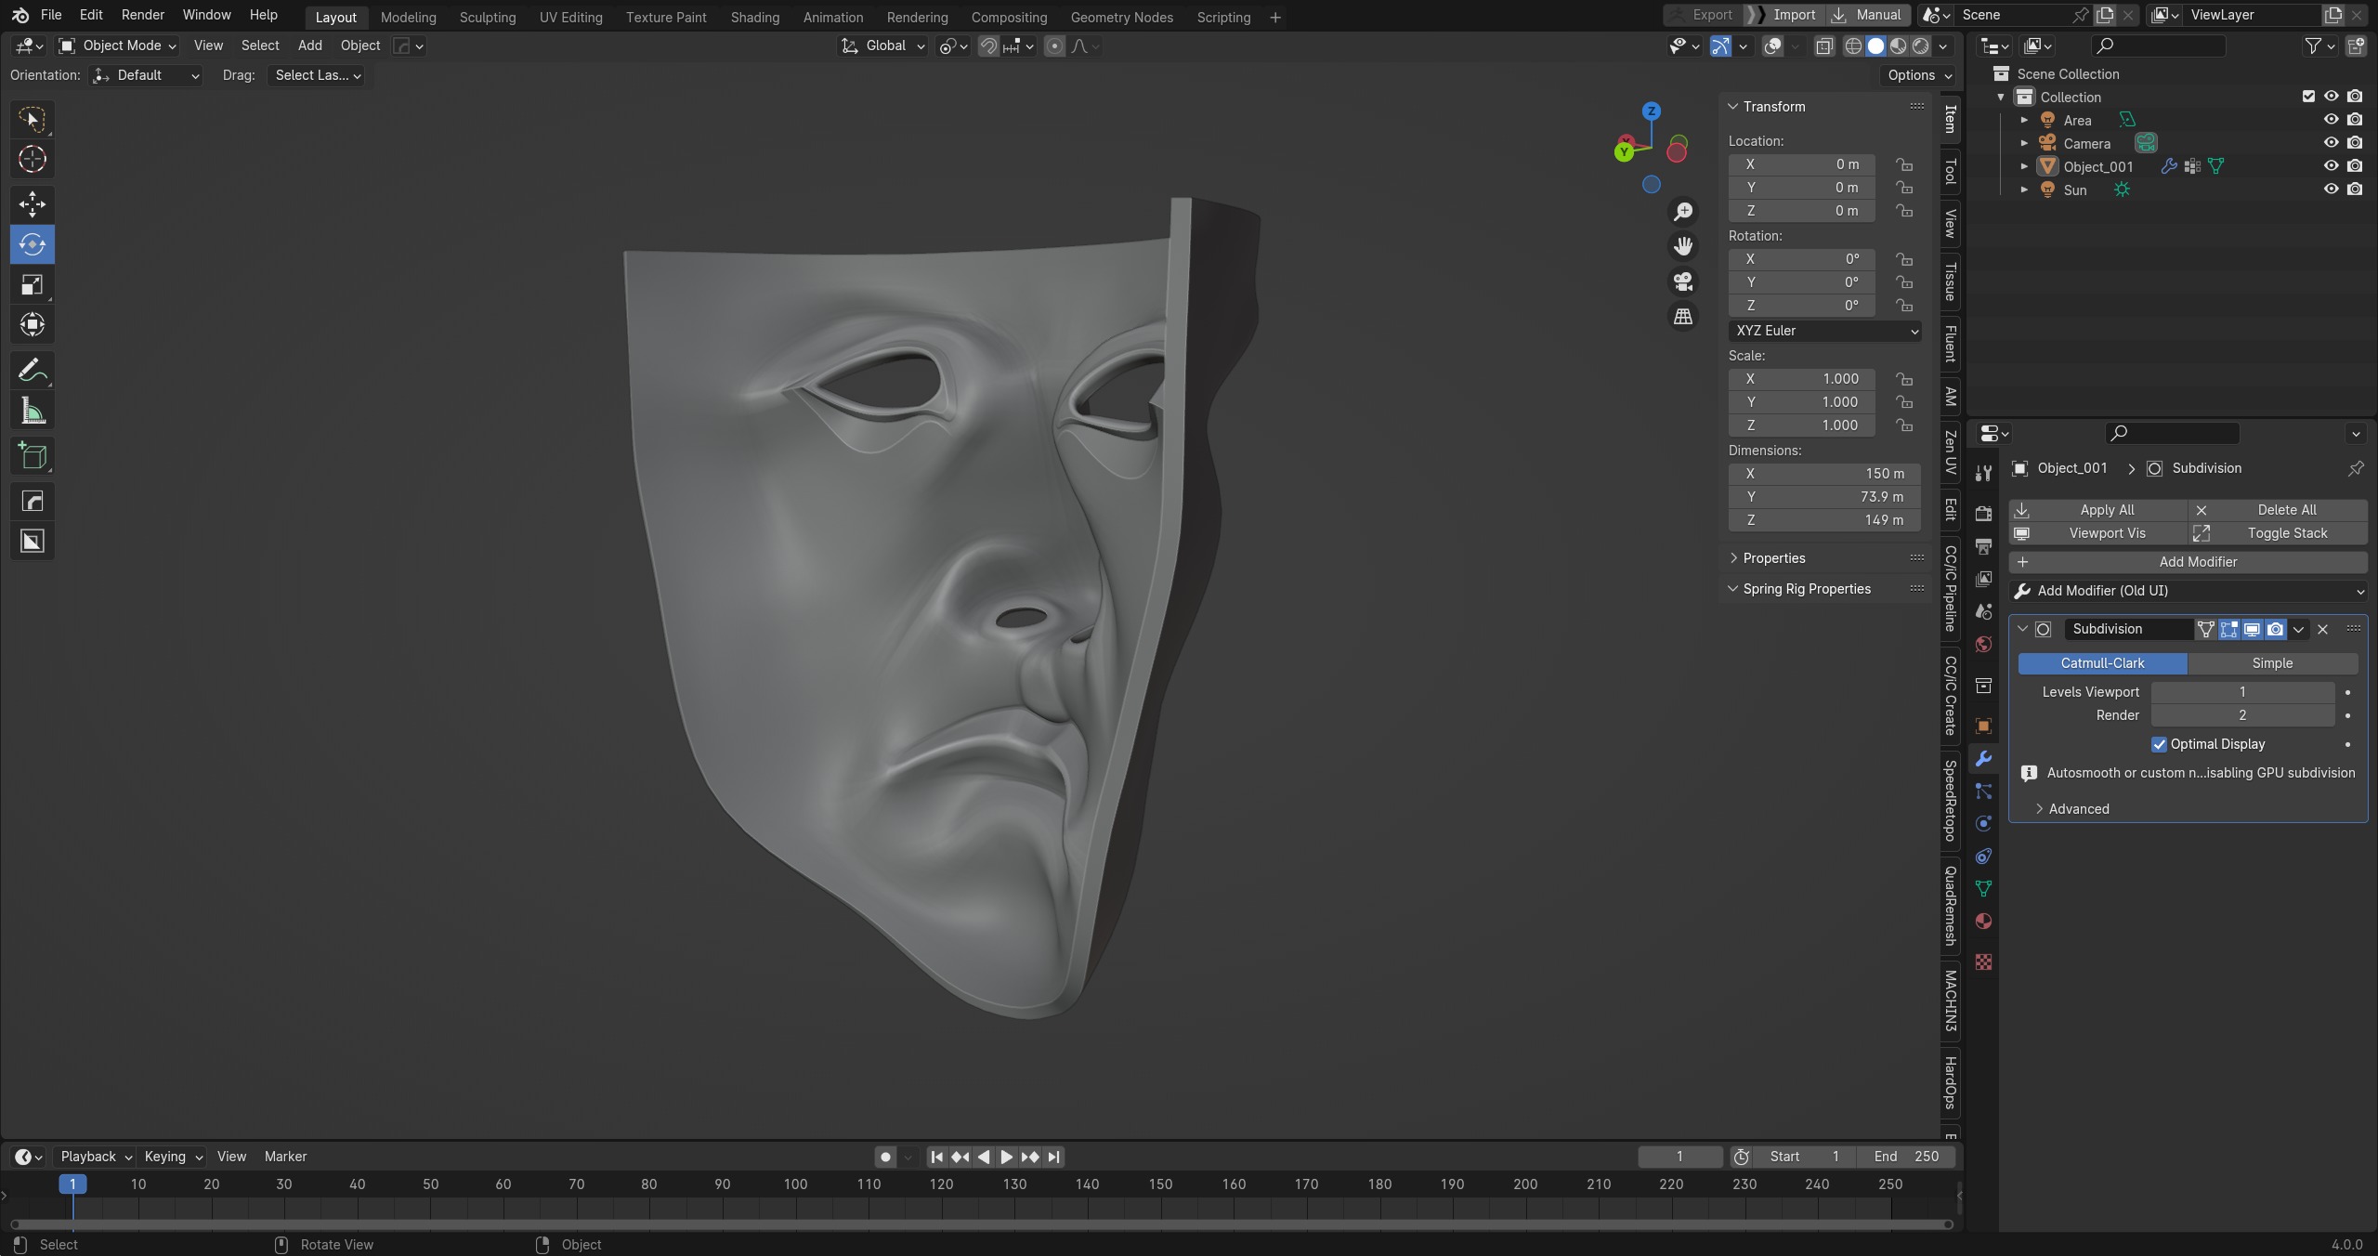Open the Object properties tab icon

coord(1983,726)
